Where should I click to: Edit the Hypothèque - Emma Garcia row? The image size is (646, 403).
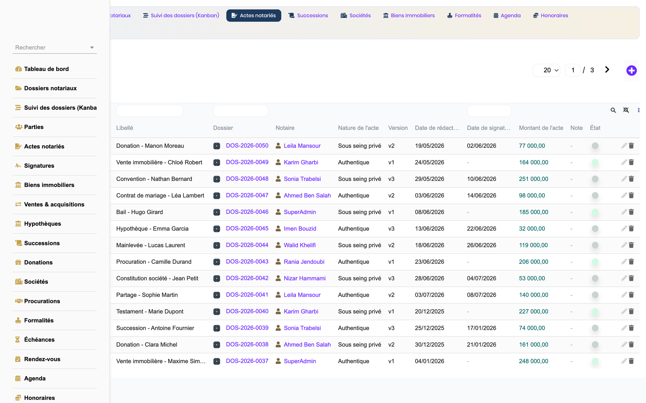coord(624,229)
